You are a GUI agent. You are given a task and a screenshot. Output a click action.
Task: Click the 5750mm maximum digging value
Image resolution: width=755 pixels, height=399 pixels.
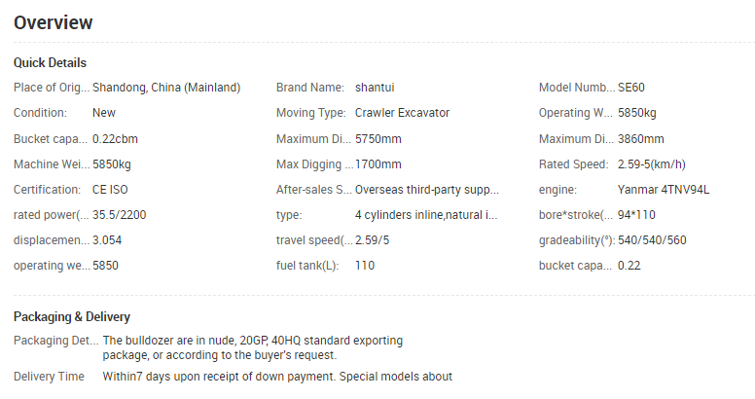click(377, 139)
